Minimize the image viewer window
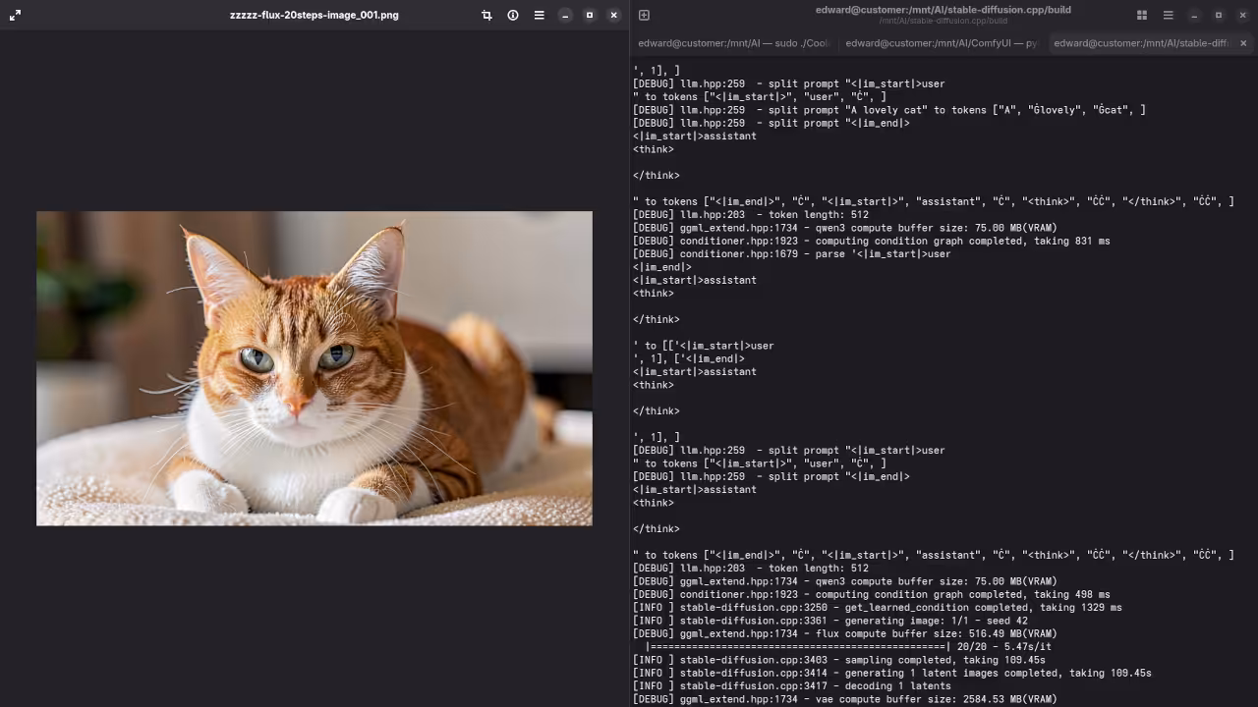1258x707 pixels. (x=565, y=15)
